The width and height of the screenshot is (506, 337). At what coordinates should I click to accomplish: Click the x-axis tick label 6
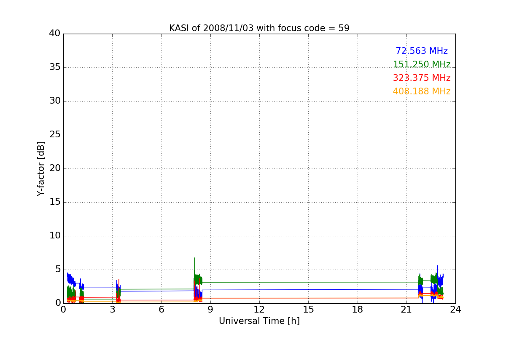pyautogui.click(x=161, y=309)
